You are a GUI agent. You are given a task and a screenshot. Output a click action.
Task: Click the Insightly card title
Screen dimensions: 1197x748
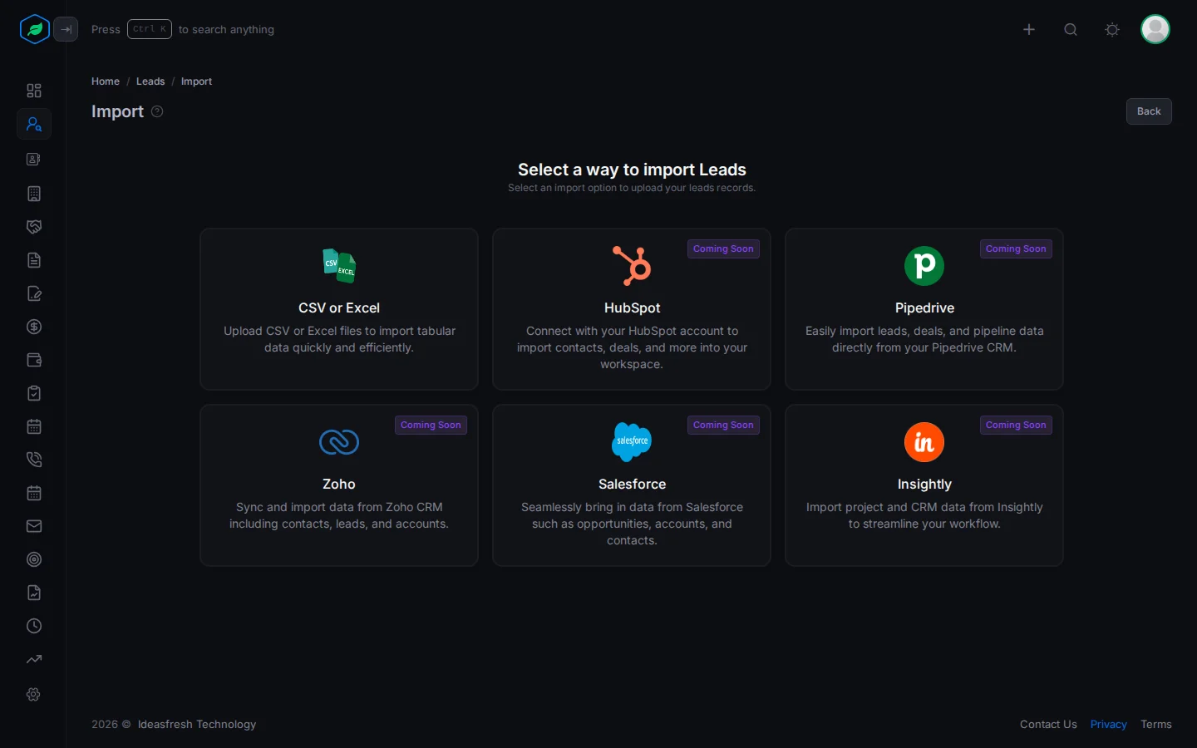[924, 484]
